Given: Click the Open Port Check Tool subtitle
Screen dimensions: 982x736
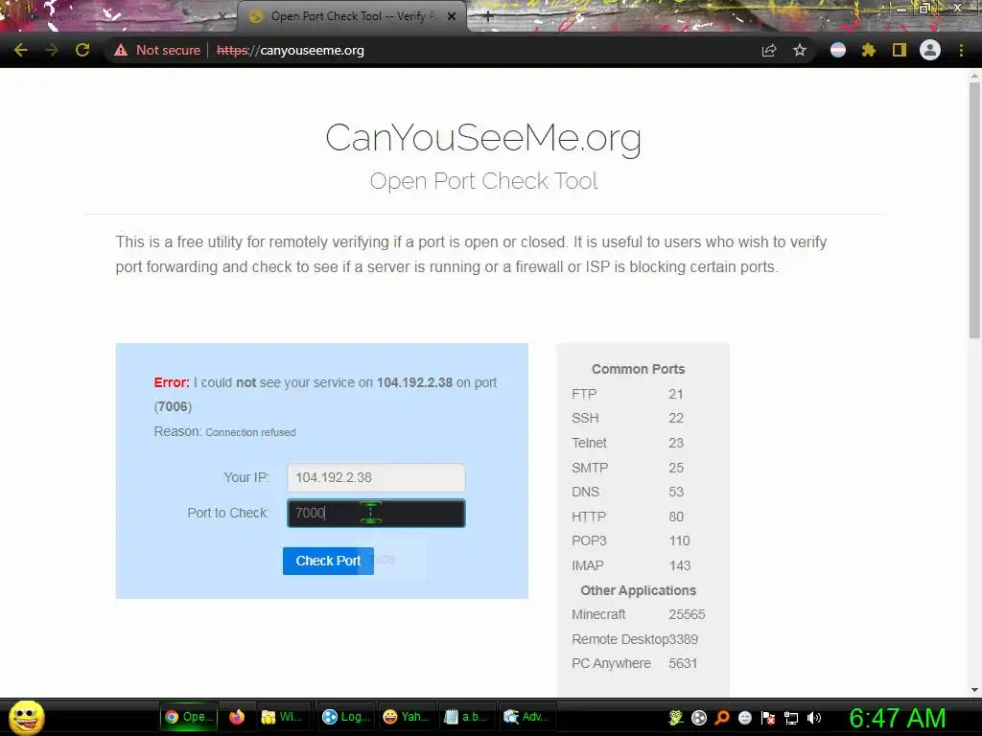Looking at the screenshot, I should (x=483, y=181).
